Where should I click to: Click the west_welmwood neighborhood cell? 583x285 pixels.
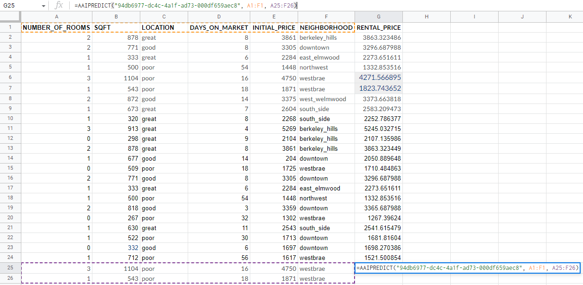click(326, 99)
